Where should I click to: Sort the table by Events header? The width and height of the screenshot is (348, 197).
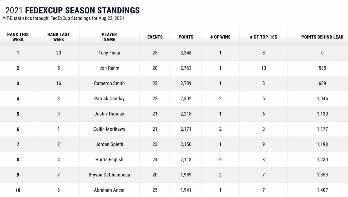[155, 37]
